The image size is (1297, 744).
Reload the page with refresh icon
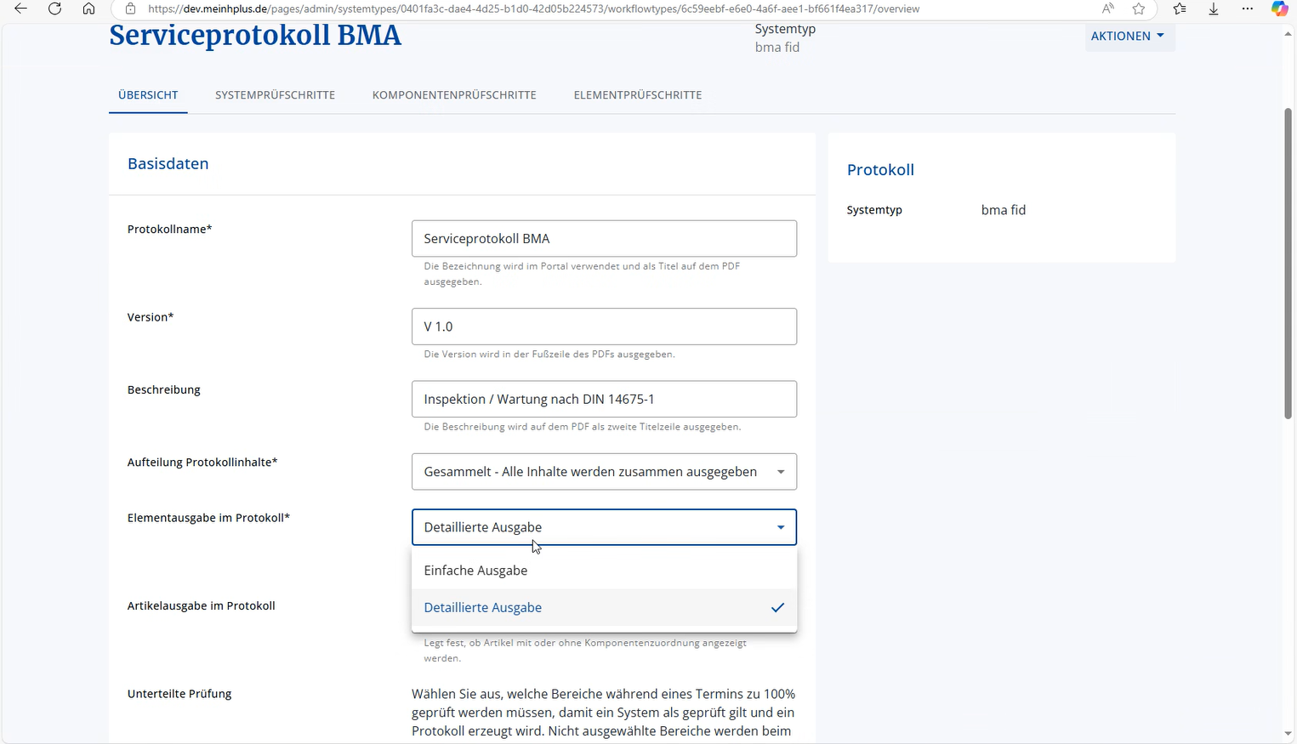pyautogui.click(x=54, y=9)
